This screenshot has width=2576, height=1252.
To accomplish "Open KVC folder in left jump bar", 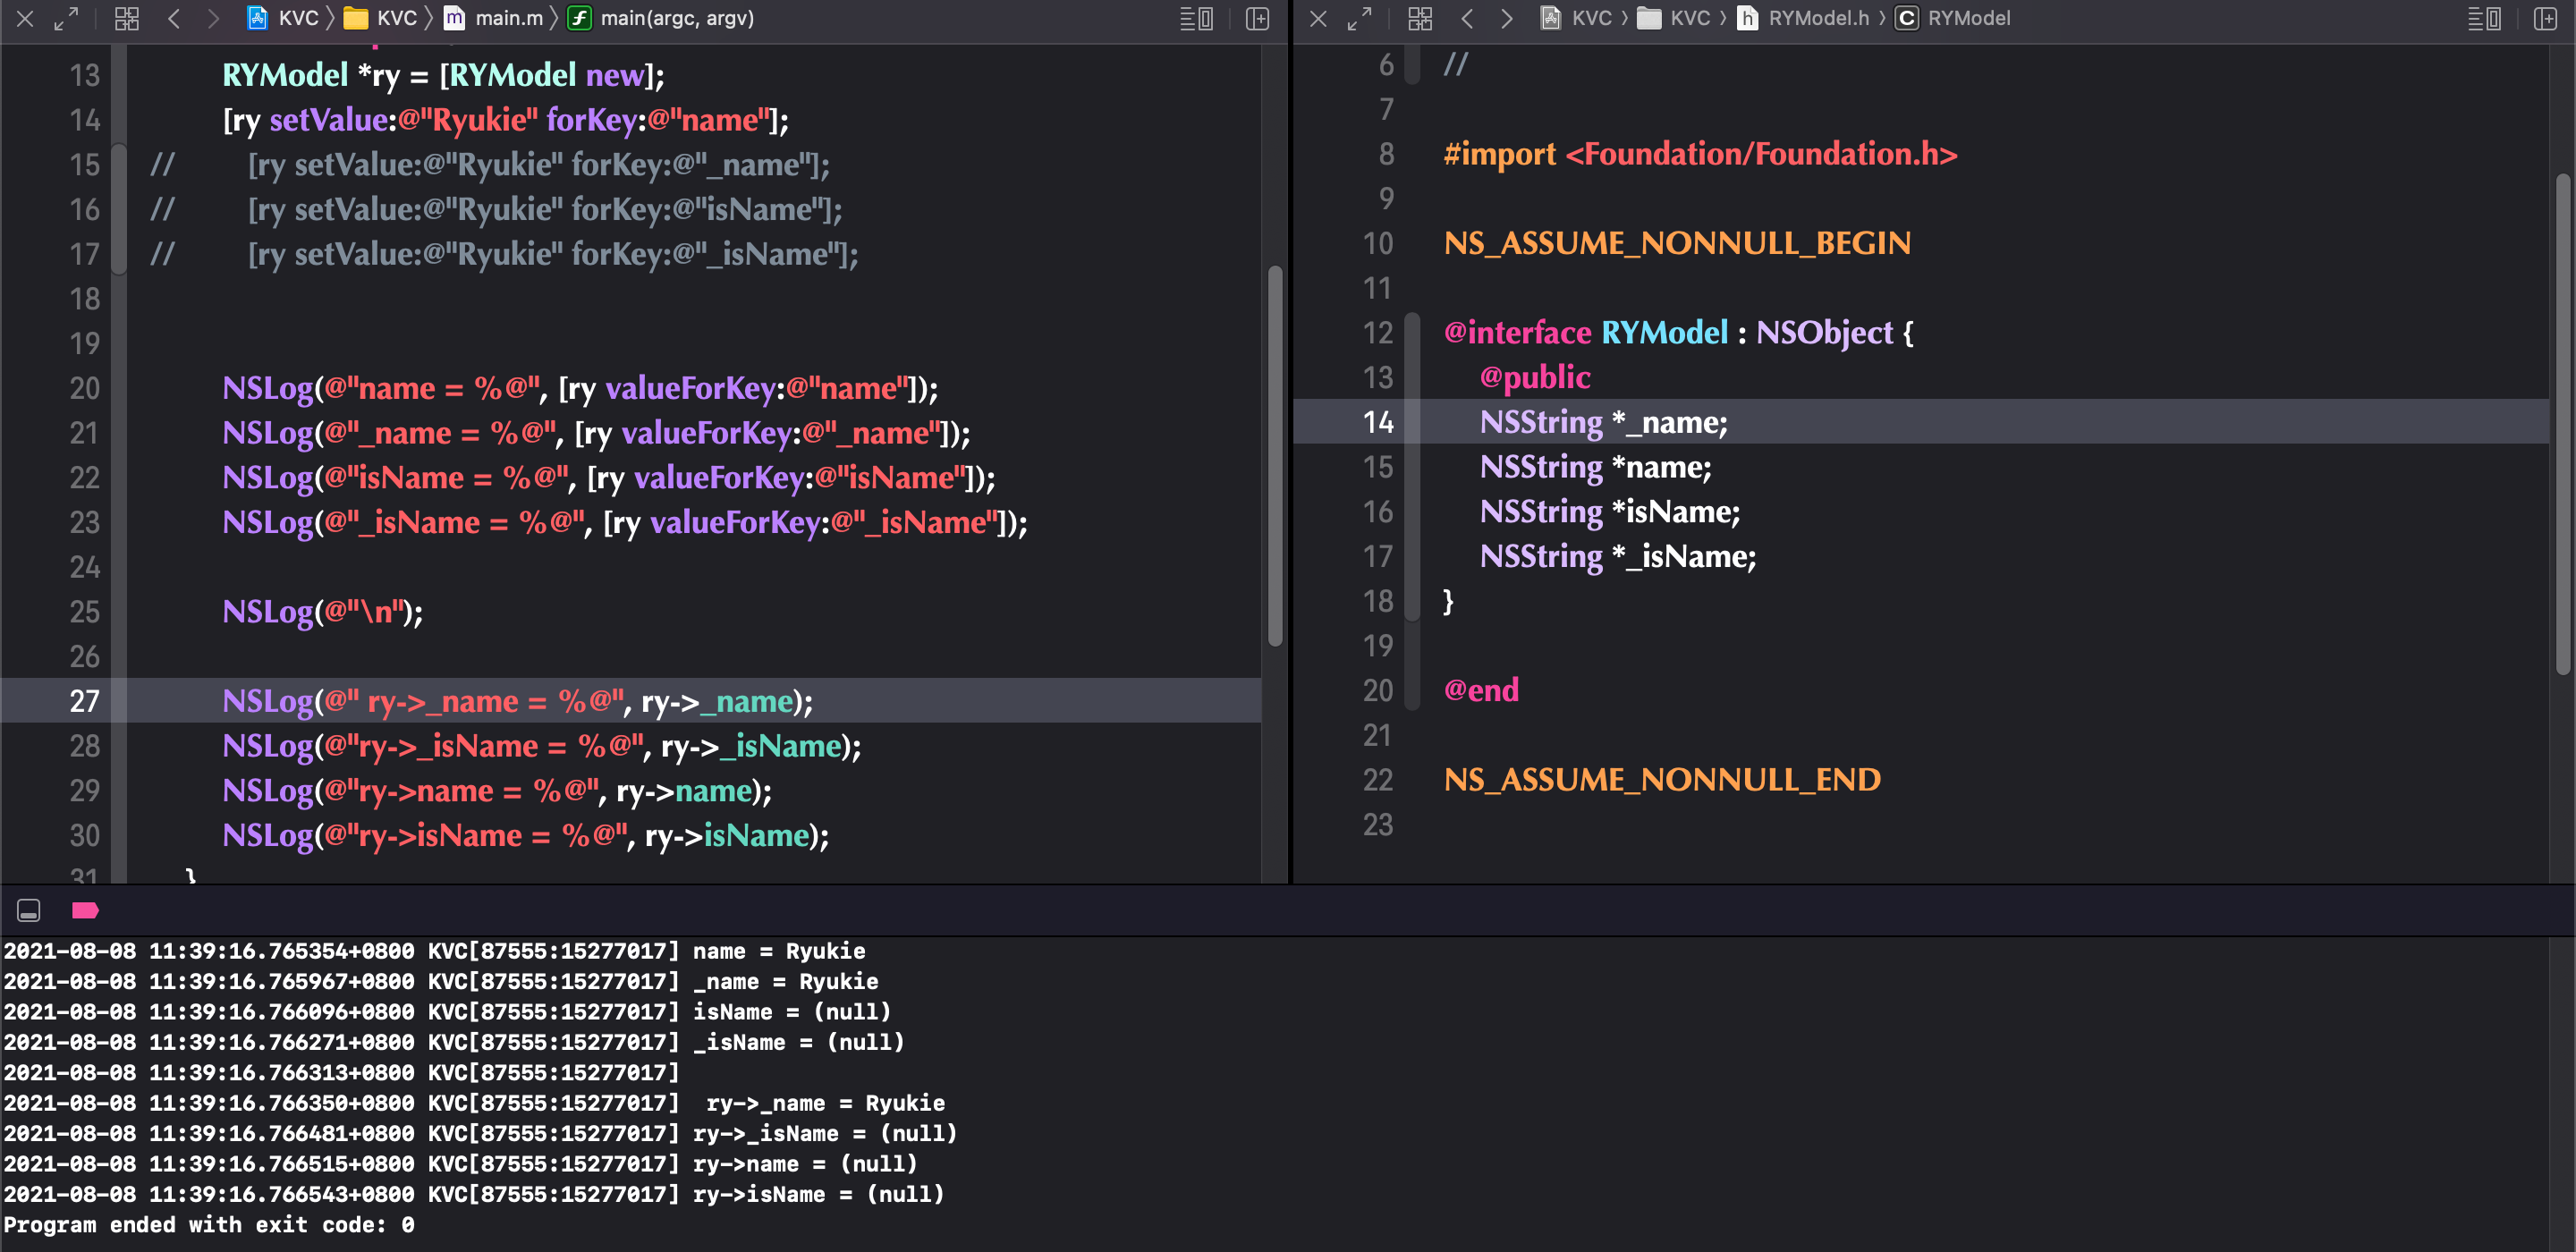I will click(x=381, y=18).
